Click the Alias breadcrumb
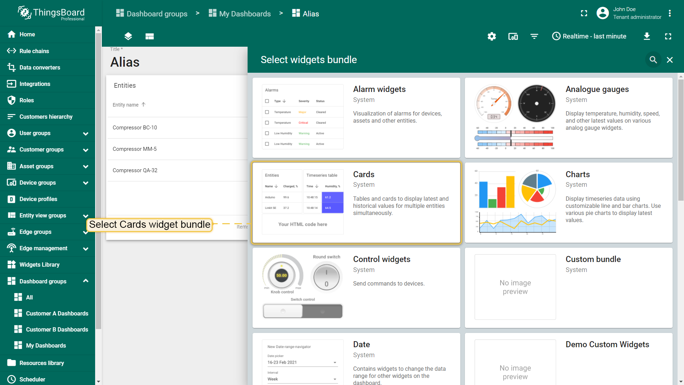This screenshot has width=684, height=385. point(305,14)
